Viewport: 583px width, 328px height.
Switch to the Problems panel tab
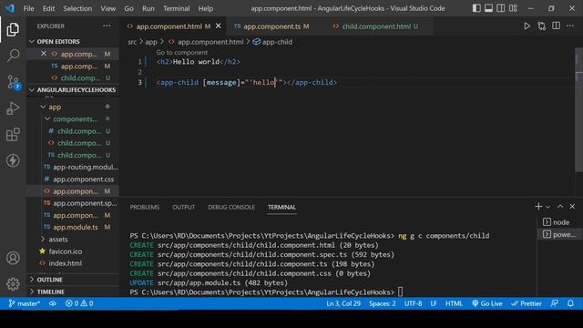point(145,207)
